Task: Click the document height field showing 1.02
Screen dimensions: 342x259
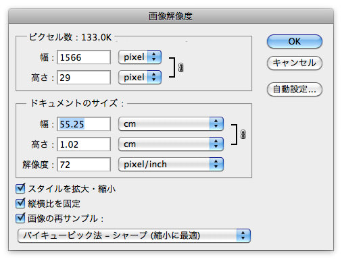Action: [x=84, y=144]
